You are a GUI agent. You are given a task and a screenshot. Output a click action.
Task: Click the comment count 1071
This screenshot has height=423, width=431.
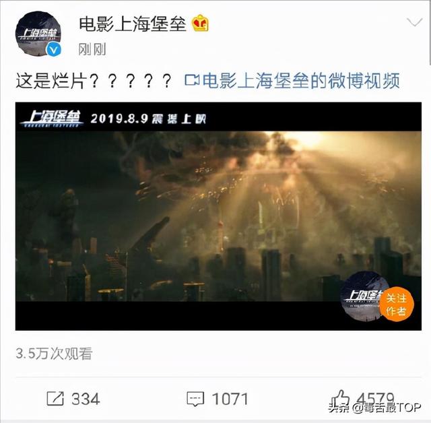tap(230, 399)
